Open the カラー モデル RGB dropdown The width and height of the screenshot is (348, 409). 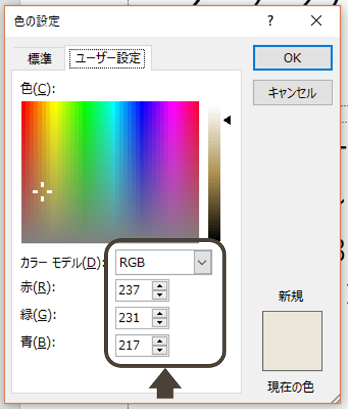coord(164,262)
